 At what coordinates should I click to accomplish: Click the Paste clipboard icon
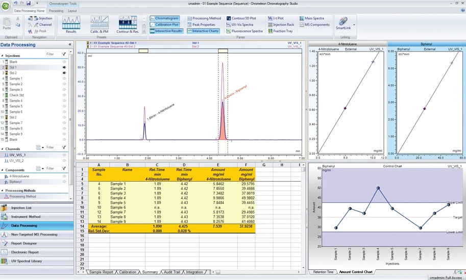pyautogui.click(x=7, y=23)
